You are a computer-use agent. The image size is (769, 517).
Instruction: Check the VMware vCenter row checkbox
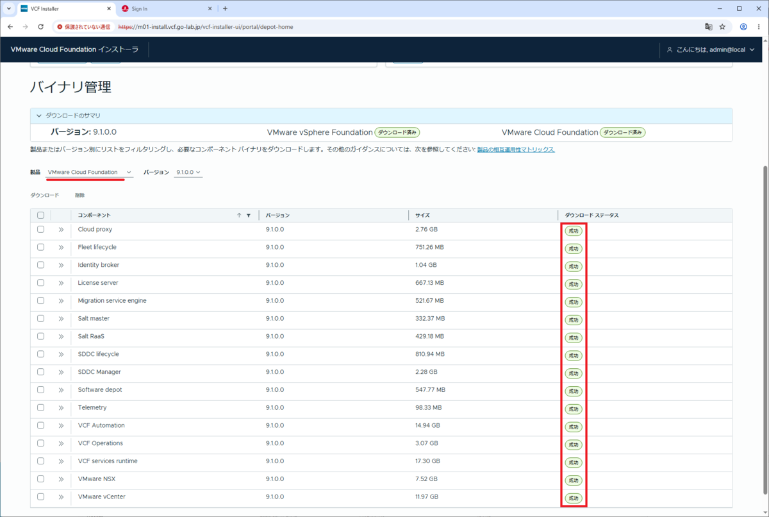pyautogui.click(x=41, y=496)
